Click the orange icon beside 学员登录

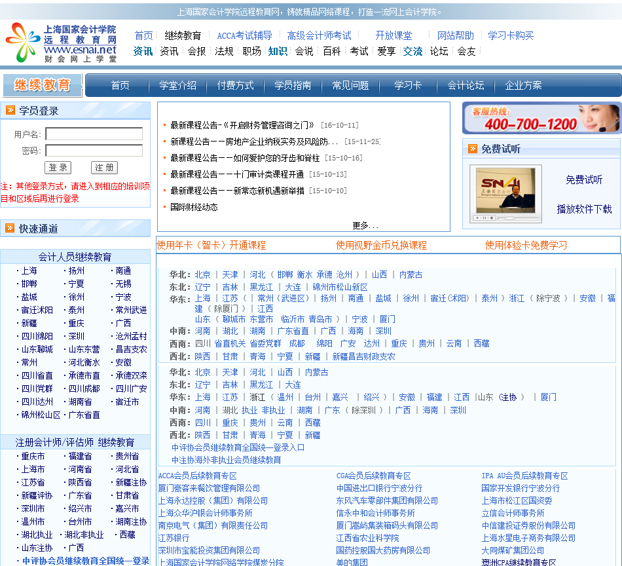(x=10, y=110)
